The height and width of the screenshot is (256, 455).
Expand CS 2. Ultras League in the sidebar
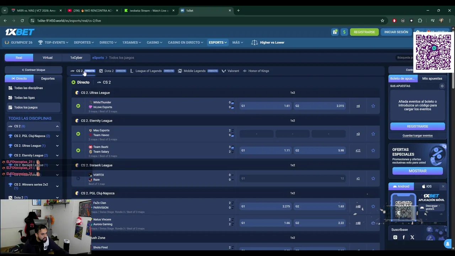pos(57,146)
